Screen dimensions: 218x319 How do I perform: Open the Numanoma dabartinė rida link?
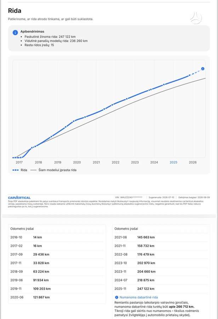coord(139,297)
